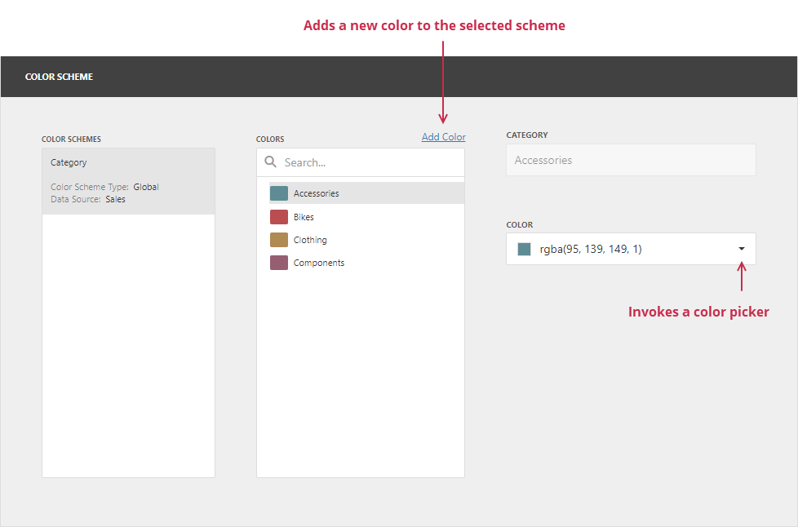This screenshot has width=798, height=527.
Task: Click the small teal swatch in the COLOR field
Action: point(523,249)
